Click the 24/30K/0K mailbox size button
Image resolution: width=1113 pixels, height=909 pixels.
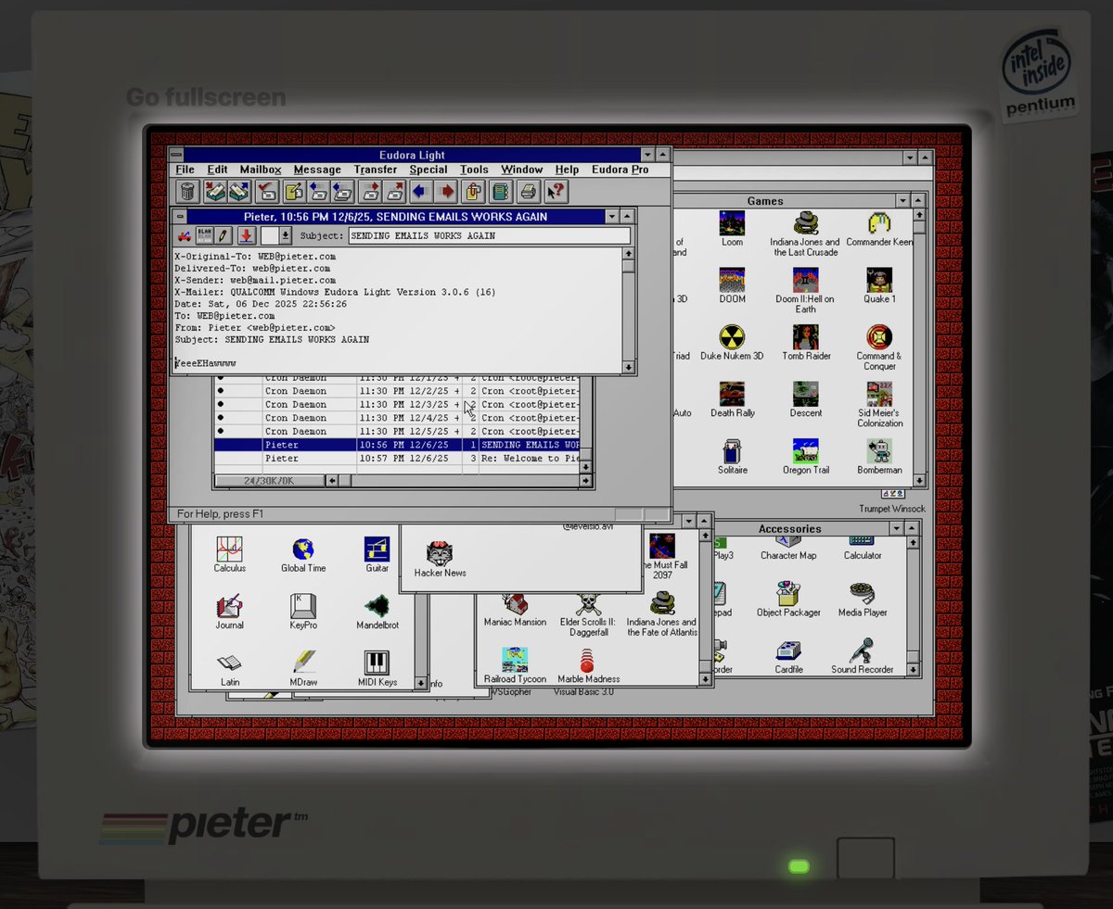coord(269,481)
